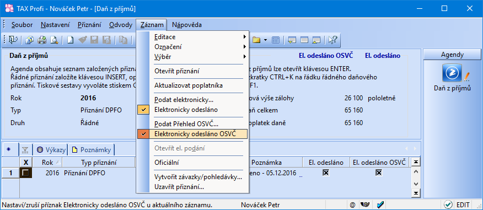
Task: Choose Oficiální menu item
Action: (192, 163)
